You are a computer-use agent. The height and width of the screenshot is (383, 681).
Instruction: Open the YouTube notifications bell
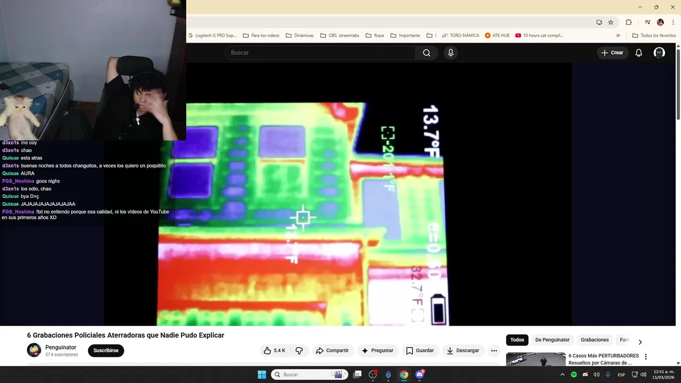tap(639, 53)
